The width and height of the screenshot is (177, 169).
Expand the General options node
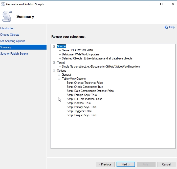(x=59, y=75)
